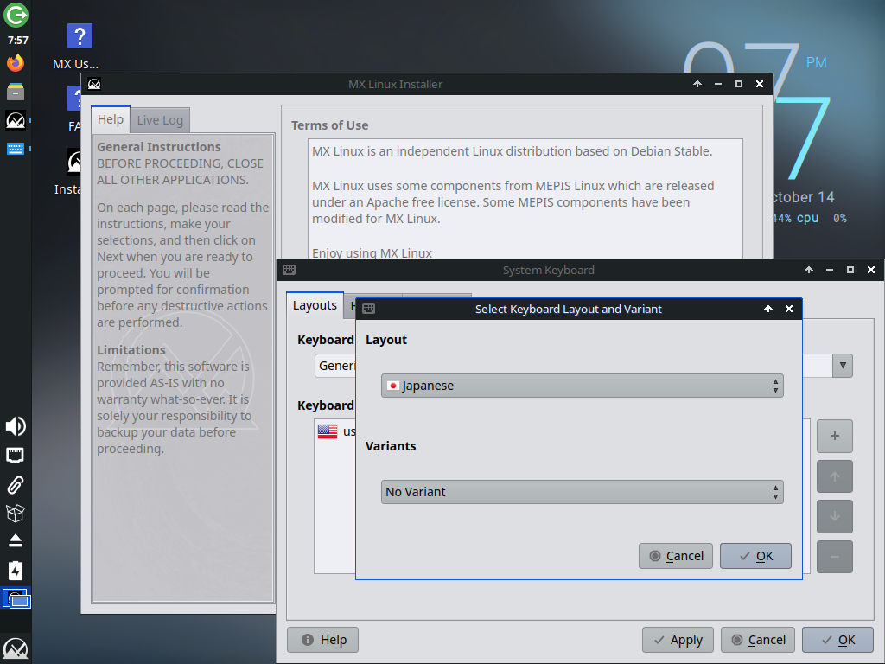Open Firefox from the side panel

[x=16, y=62]
